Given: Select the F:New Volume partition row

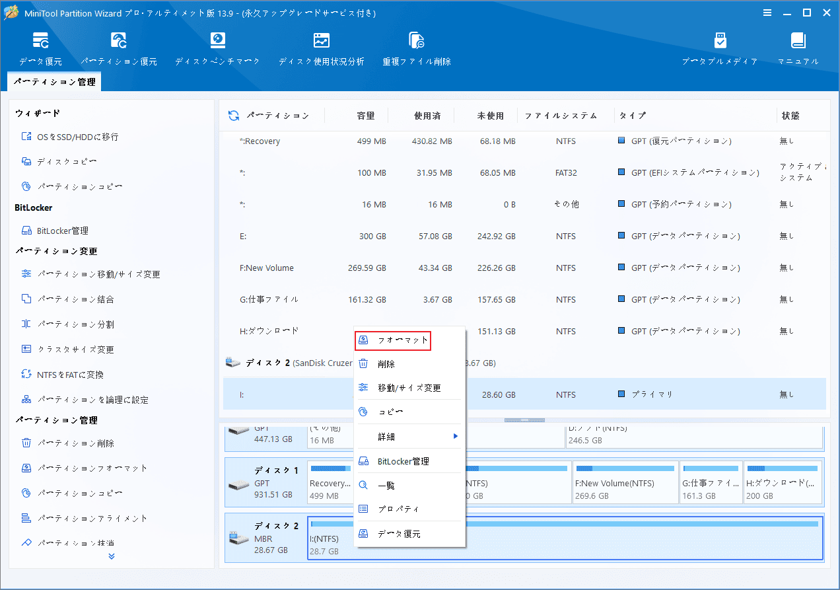Looking at the screenshot, I should click(x=524, y=268).
